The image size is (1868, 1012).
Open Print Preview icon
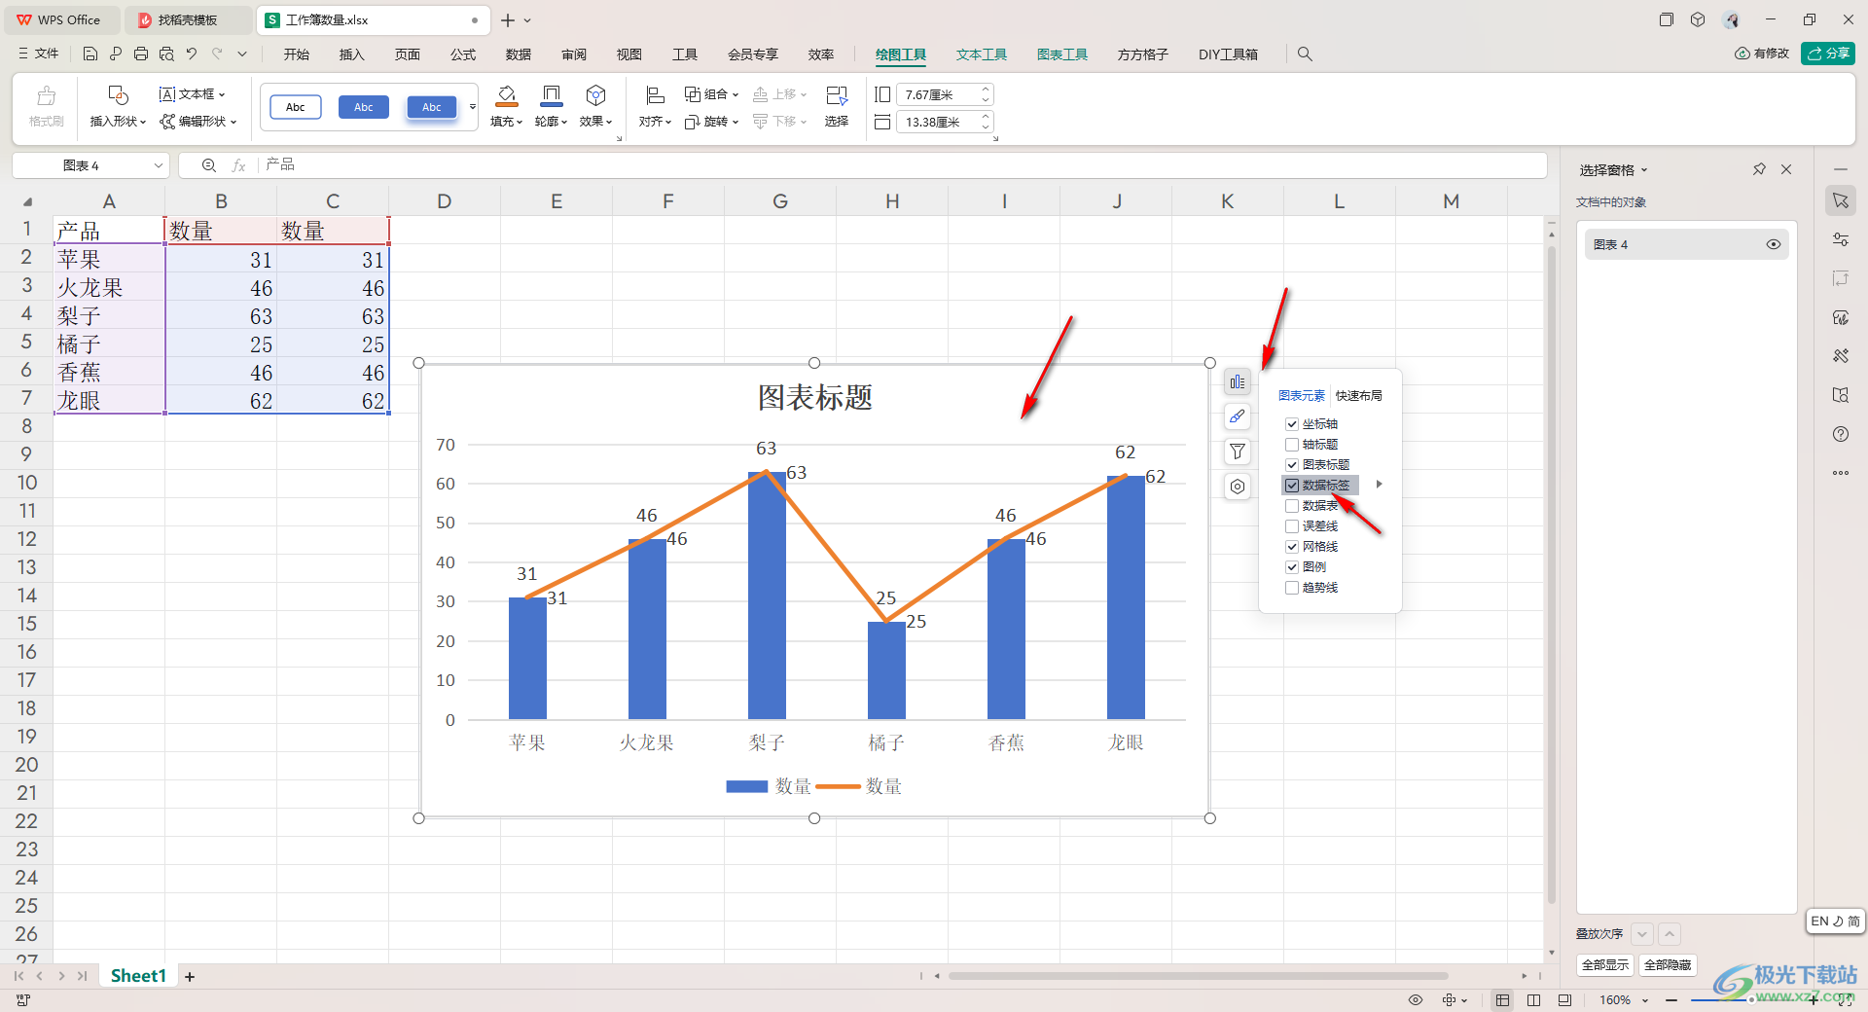pos(166,54)
